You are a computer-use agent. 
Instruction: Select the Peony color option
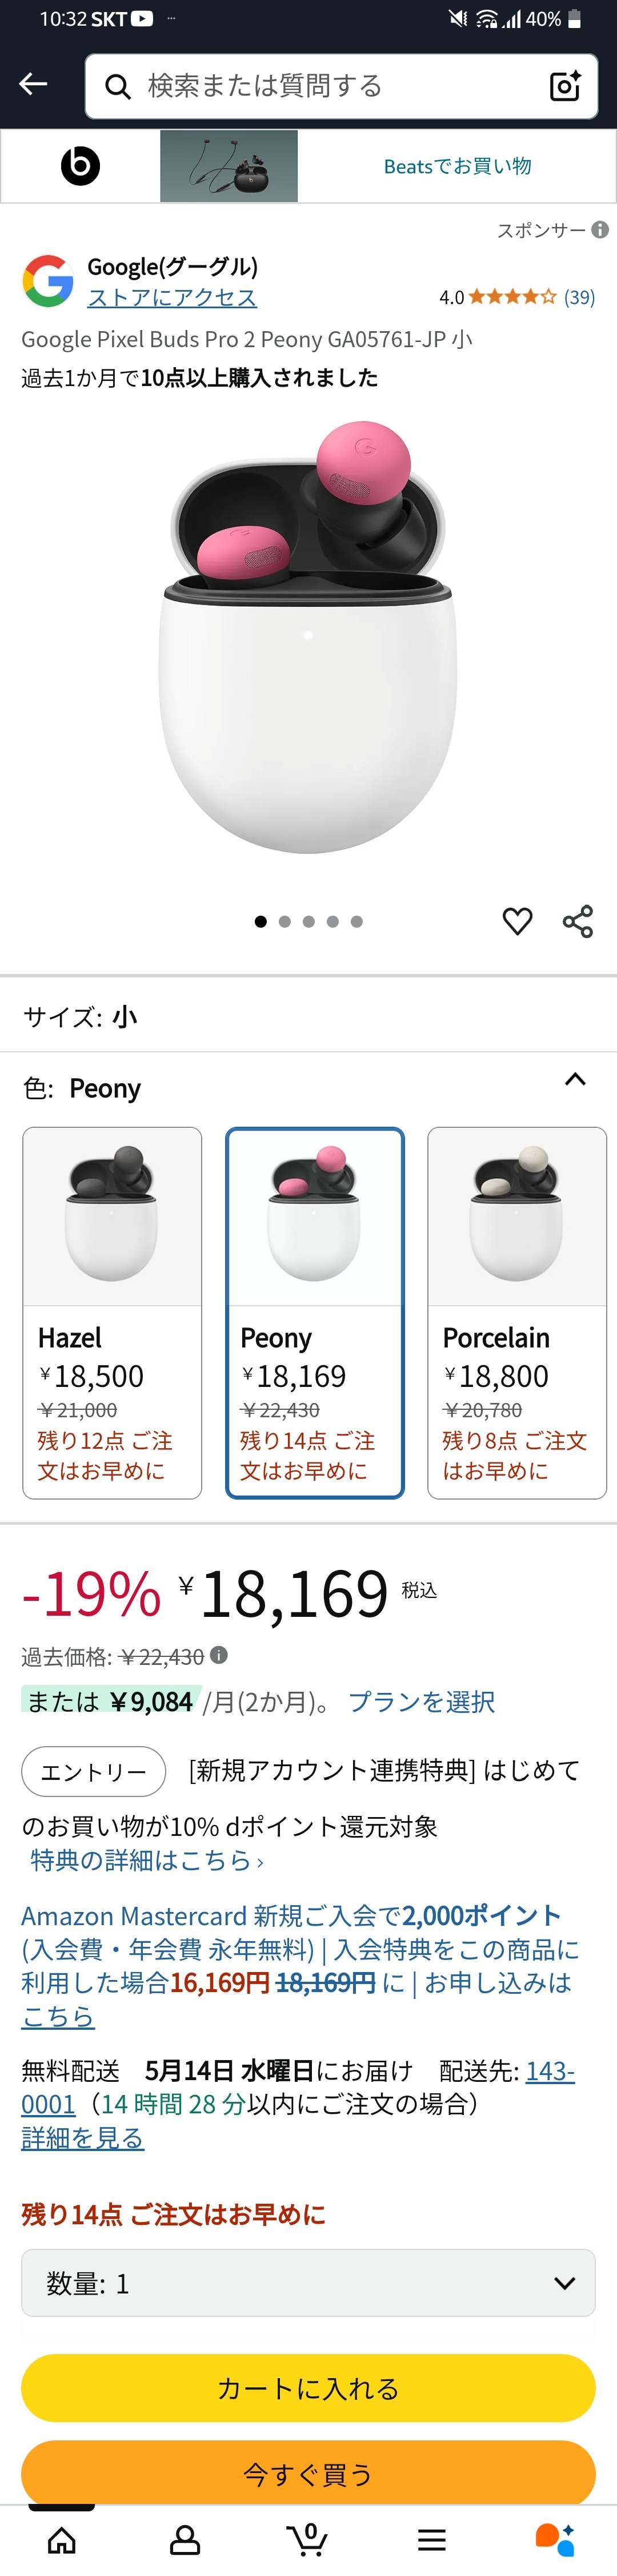(314, 1312)
